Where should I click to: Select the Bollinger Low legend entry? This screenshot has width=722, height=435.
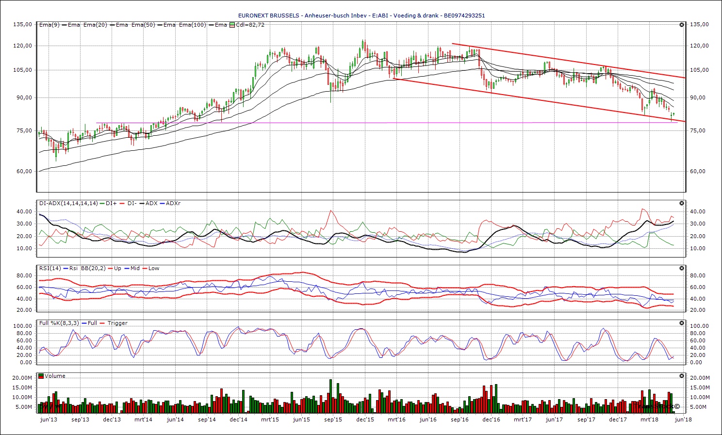pos(151,268)
